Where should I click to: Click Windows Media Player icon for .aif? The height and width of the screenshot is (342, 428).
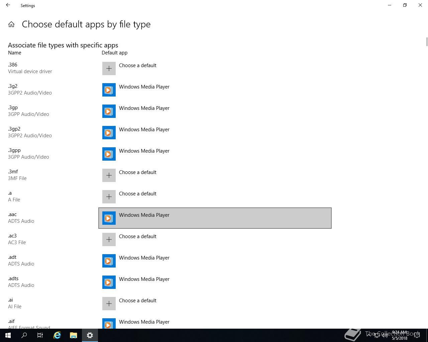109,323
